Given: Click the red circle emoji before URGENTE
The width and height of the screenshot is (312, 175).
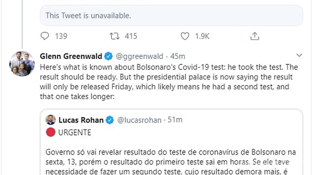Looking at the screenshot, I should [x=51, y=133].
